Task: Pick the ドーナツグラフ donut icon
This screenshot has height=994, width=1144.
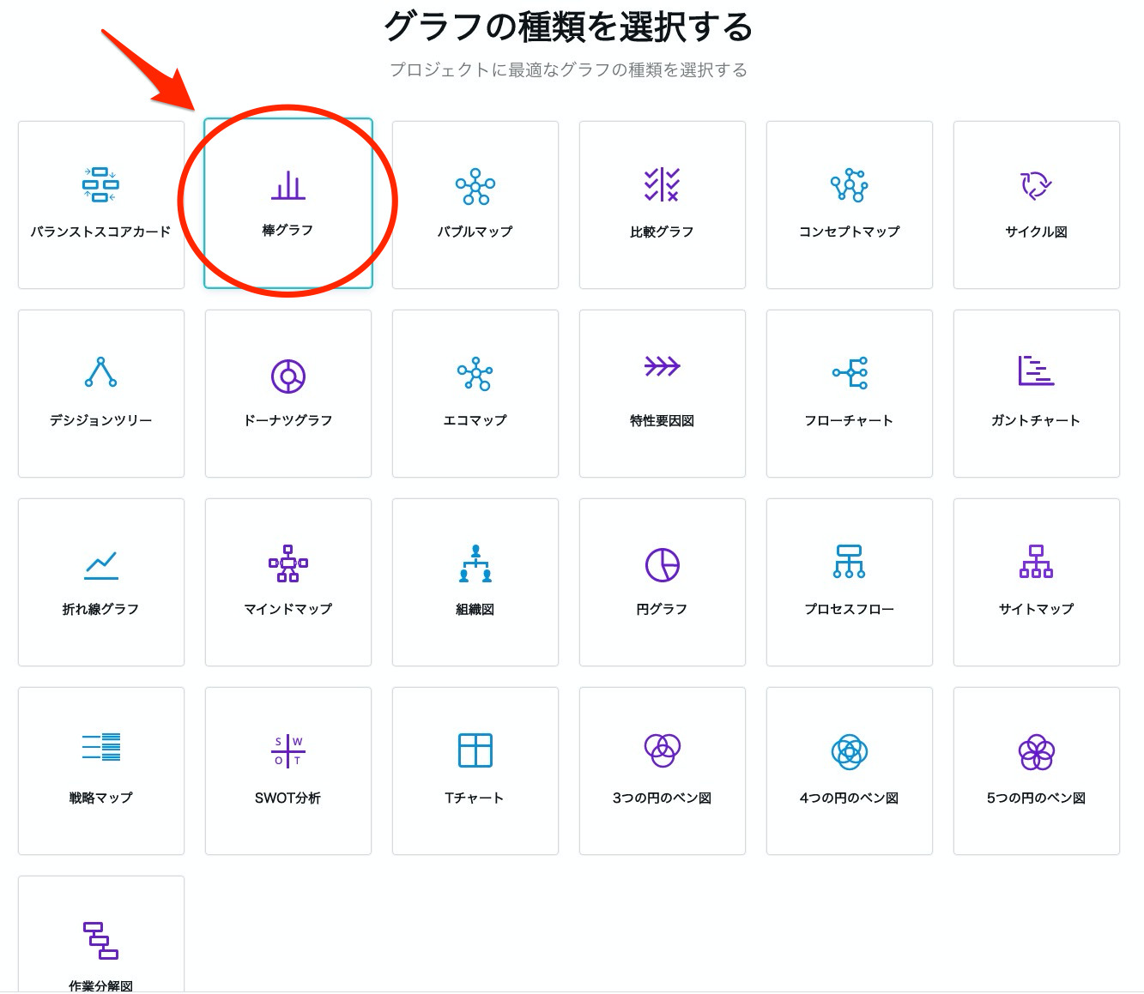Action: point(288,376)
